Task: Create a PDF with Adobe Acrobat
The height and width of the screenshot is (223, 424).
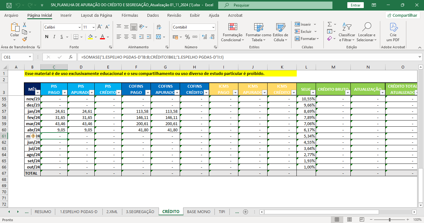Action: 393,32
